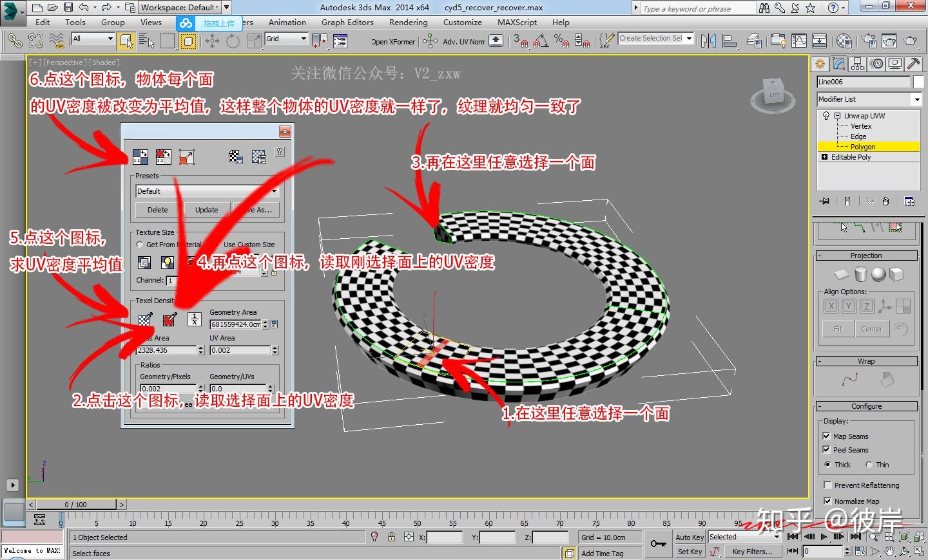Viewport: 928px width, 560px height.
Task: Select cylindrical projection icon
Action: tap(861, 275)
